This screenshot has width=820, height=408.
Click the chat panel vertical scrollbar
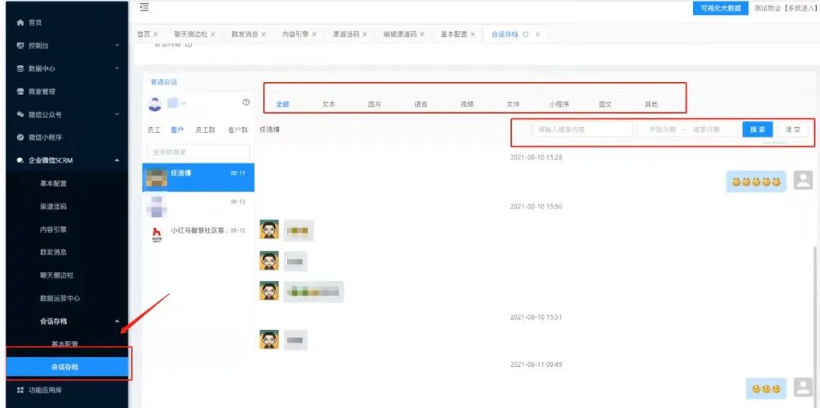tap(817, 324)
